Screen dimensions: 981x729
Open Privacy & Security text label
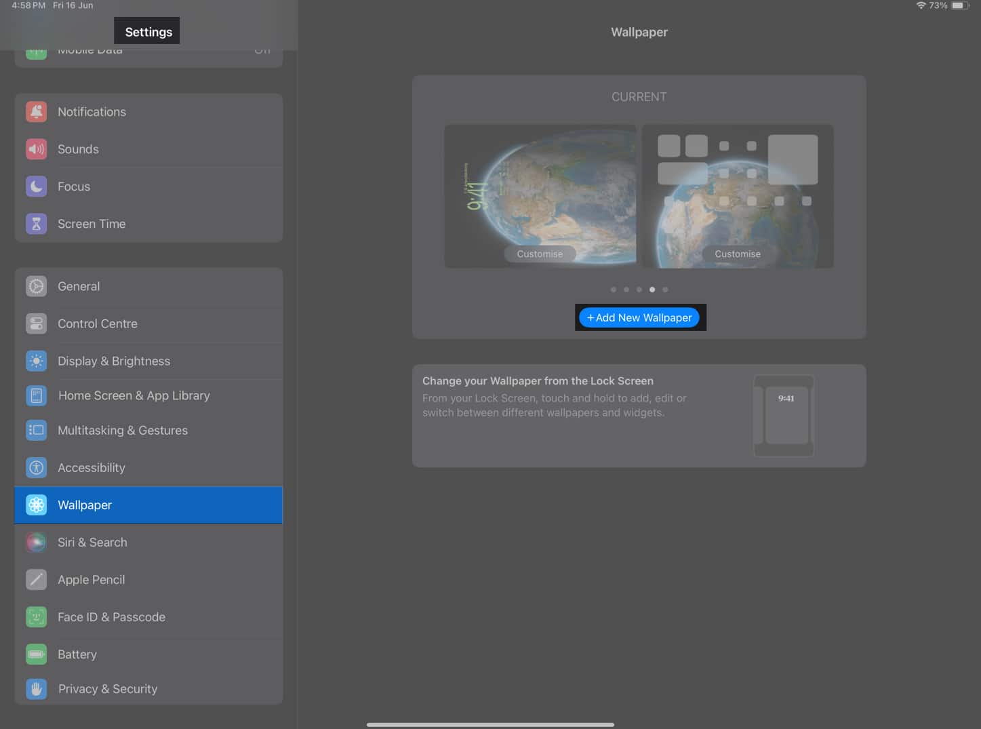(x=108, y=689)
